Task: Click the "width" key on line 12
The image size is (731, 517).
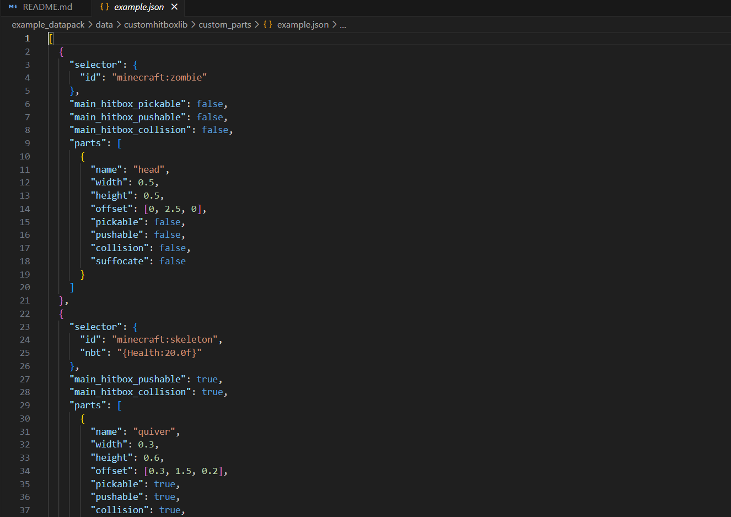Action: tap(109, 183)
